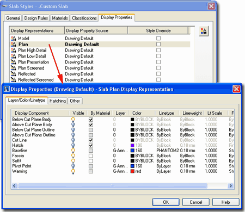Select the Reflected display representation icon
The image size is (245, 212).
coord(14,74)
